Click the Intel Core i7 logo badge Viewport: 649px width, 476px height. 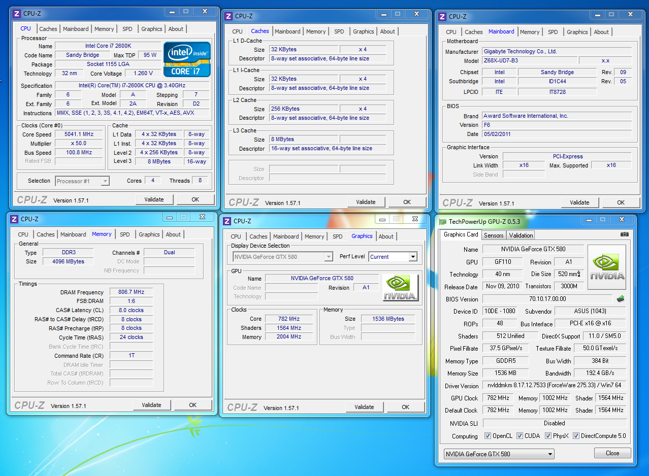(187, 59)
